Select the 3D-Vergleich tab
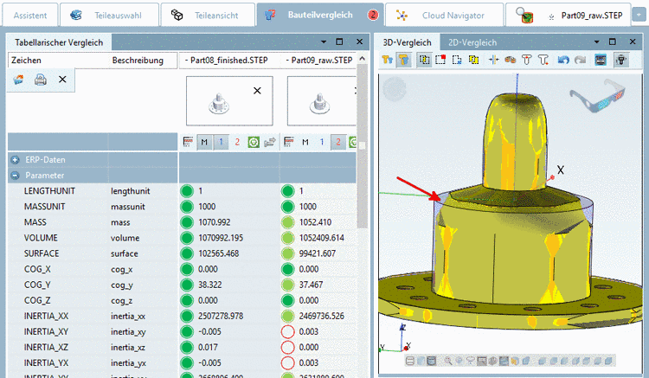 407,42
